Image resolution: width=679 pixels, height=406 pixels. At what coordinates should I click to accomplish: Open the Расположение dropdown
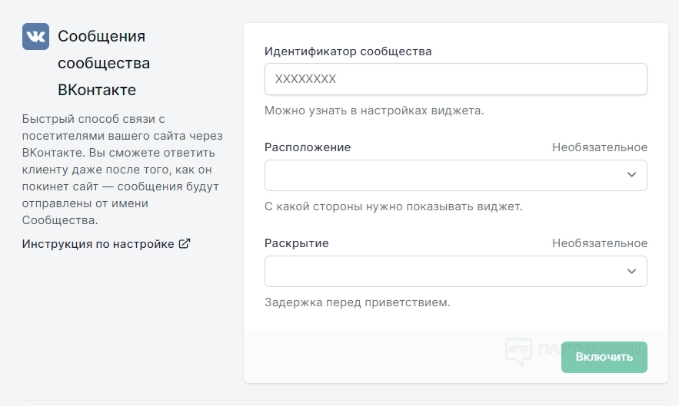click(x=455, y=175)
